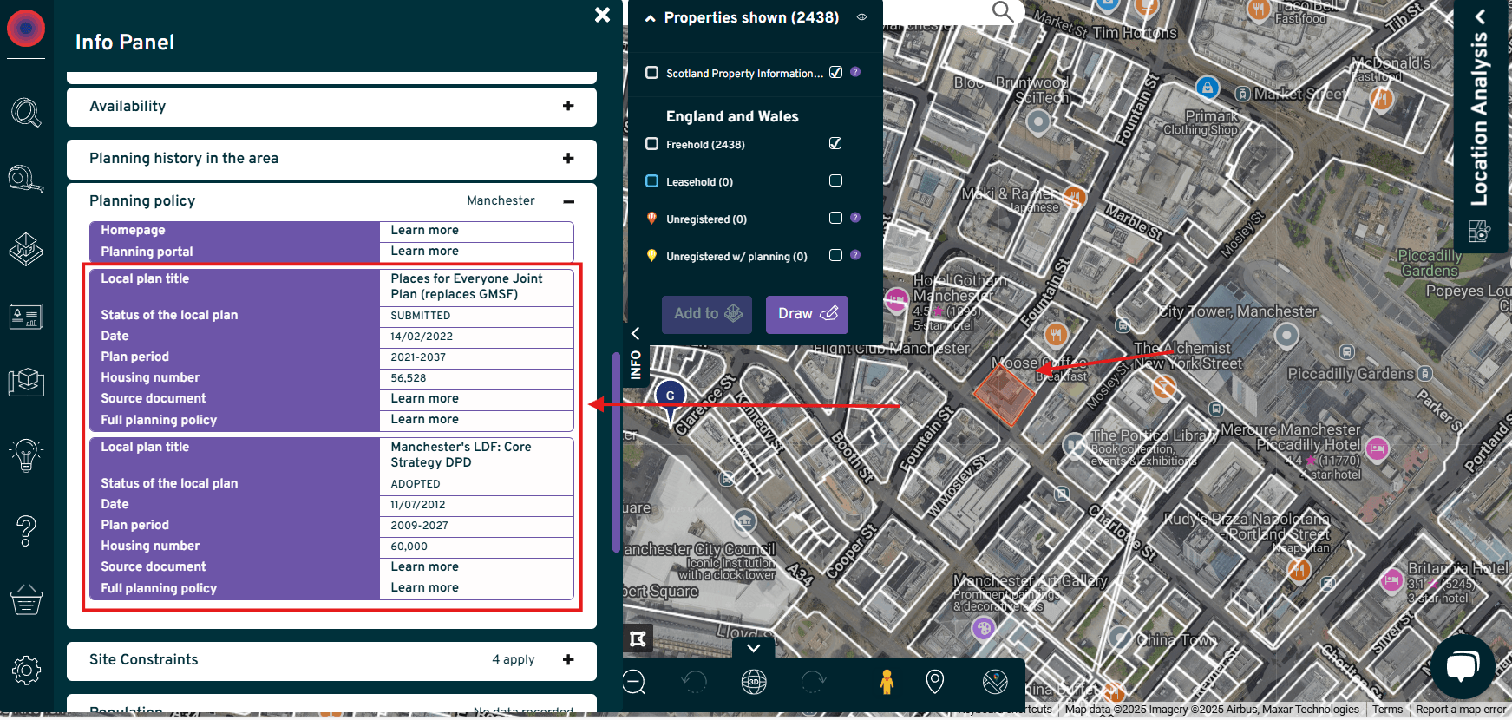This screenshot has width=1512, height=720.
Task: Open the map box layers icon
Action: coord(26,382)
